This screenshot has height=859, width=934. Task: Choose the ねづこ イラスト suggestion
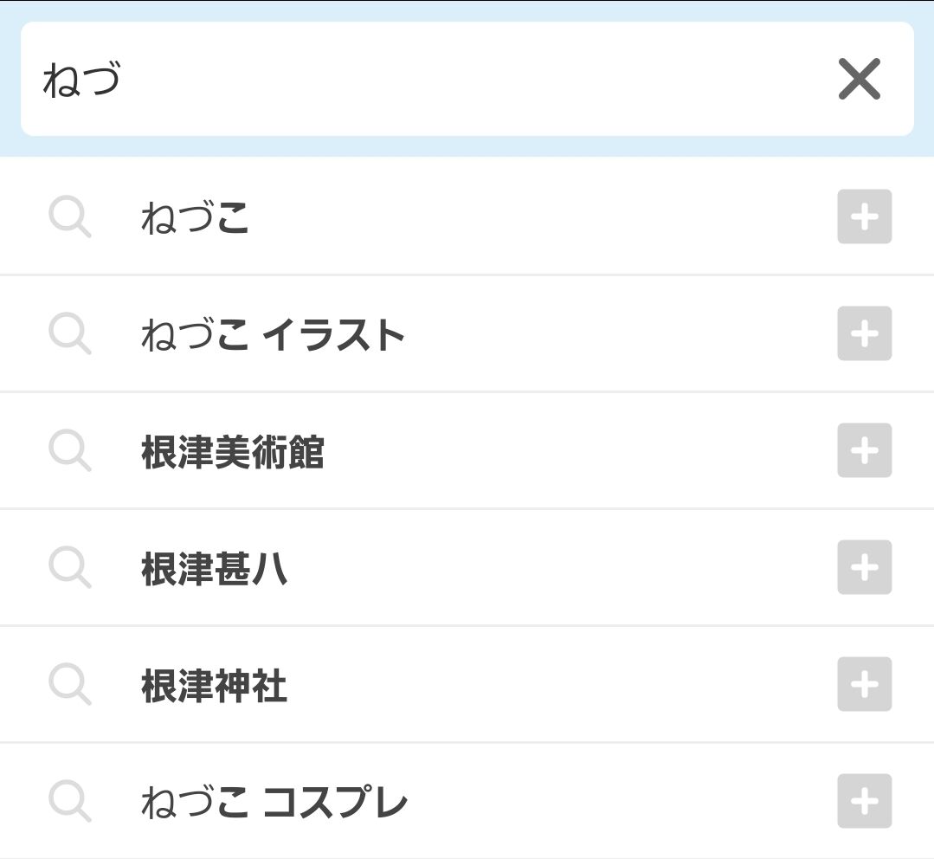pyautogui.click(x=467, y=333)
